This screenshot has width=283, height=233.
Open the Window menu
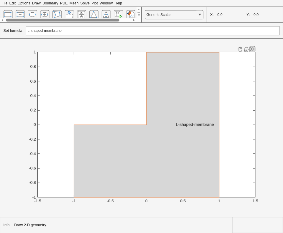(106, 3)
